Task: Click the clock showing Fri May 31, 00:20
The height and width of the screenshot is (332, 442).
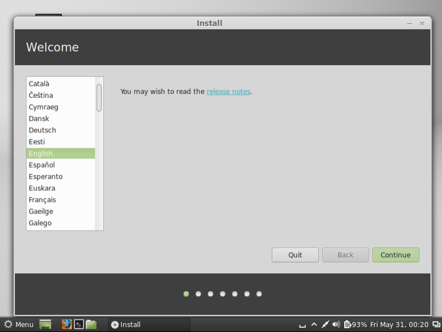Action: click(x=399, y=324)
